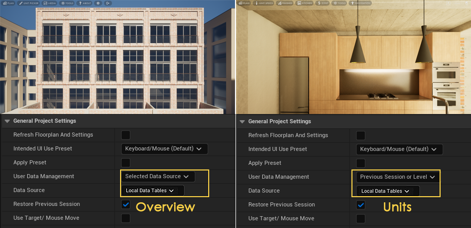The height and width of the screenshot is (228, 471).
Task: Open the Selected Data Source dropdown
Action: pos(157,177)
